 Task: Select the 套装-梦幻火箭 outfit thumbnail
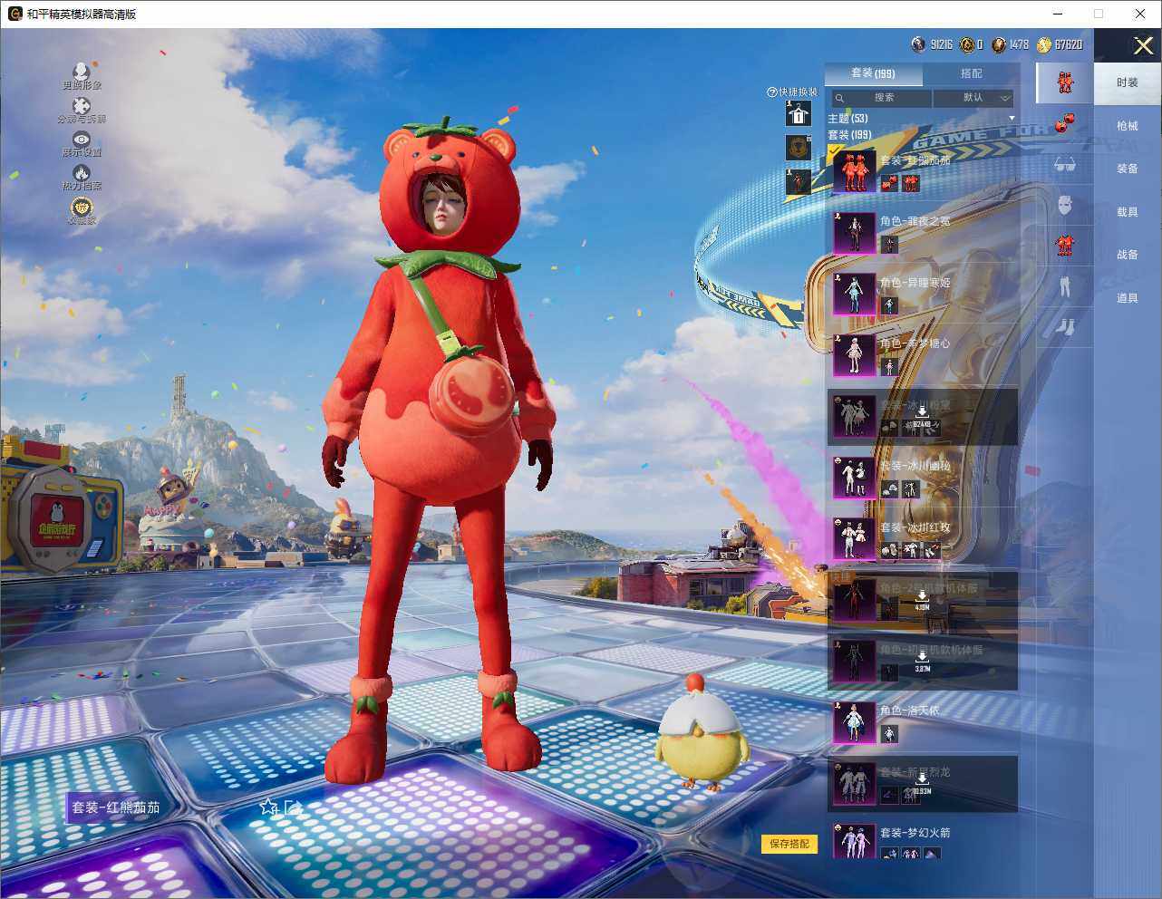[x=854, y=841]
